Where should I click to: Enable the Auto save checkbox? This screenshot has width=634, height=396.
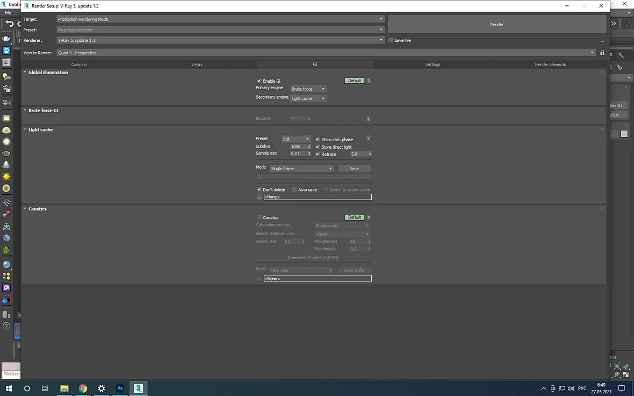pos(294,189)
